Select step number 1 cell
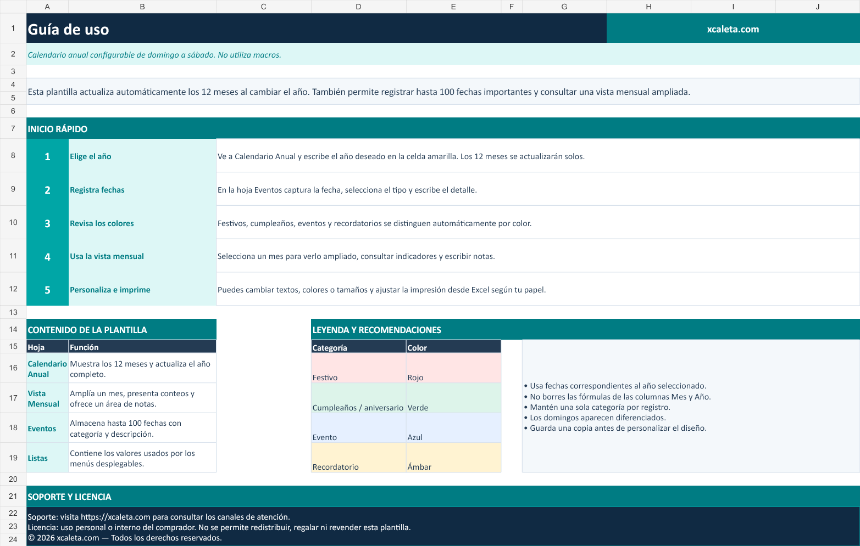 tap(47, 156)
